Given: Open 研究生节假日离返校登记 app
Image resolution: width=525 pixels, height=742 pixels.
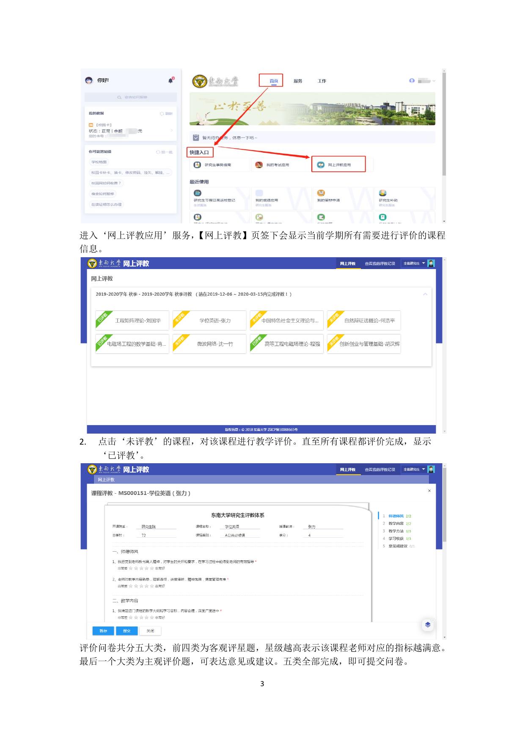Looking at the screenshot, I should tap(214, 200).
